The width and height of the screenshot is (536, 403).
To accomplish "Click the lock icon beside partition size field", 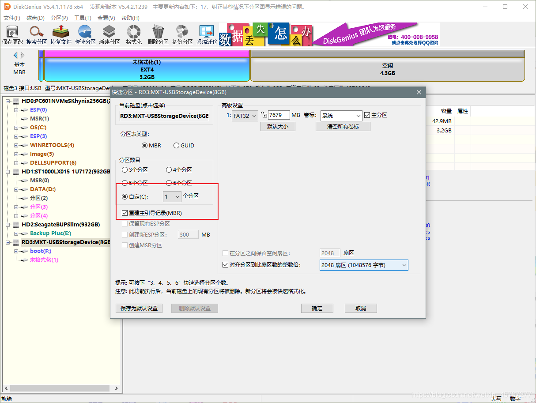I will point(264,115).
